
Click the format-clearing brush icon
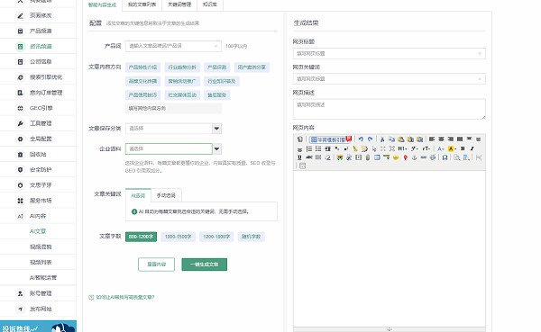355,148
